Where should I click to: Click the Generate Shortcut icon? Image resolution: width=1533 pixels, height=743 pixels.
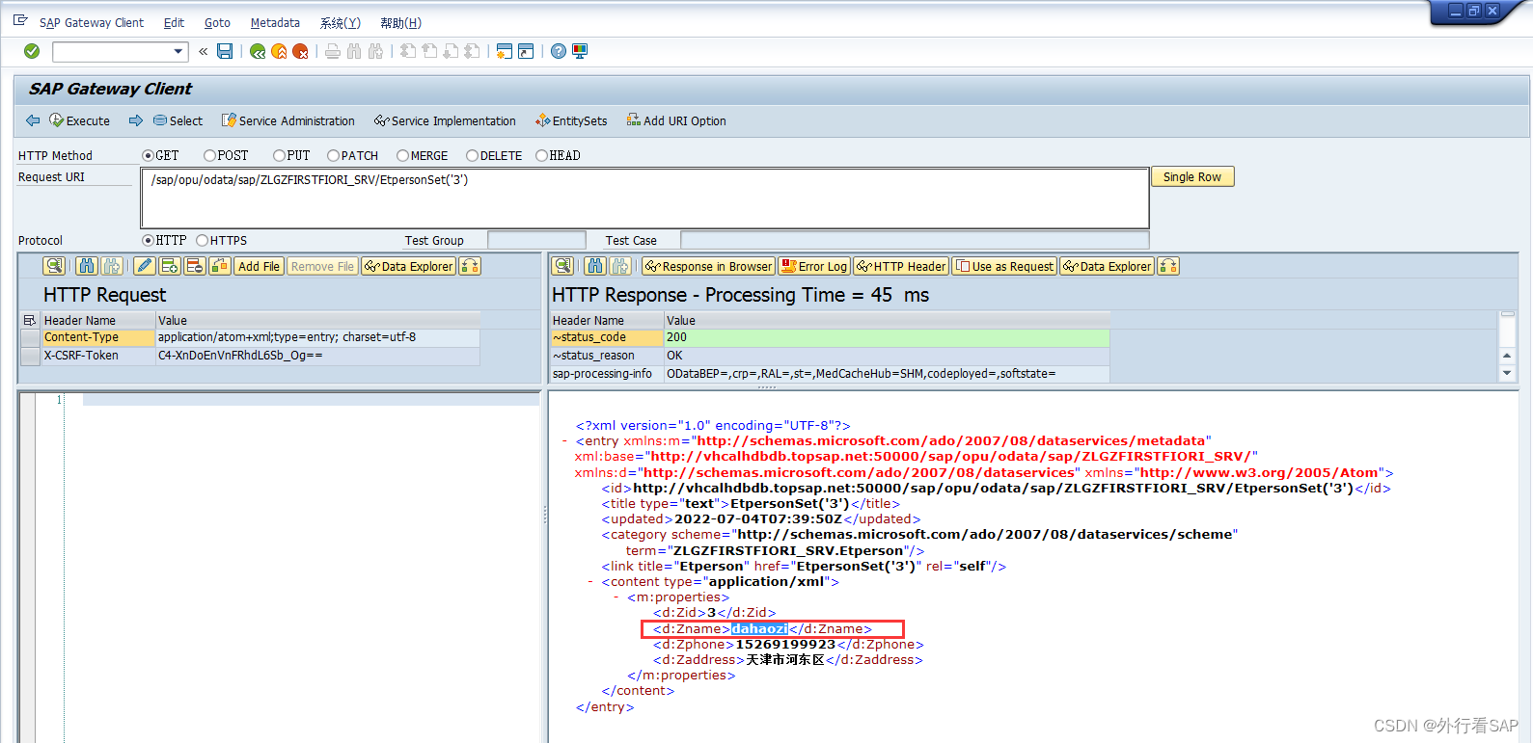526,51
